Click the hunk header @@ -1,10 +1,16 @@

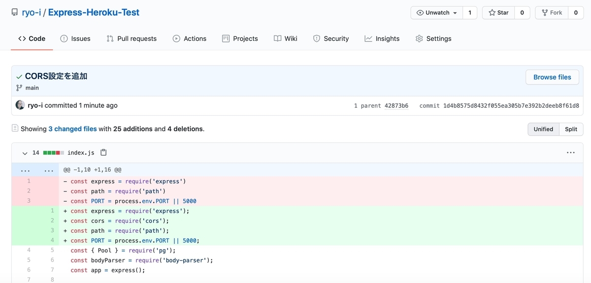click(92, 170)
